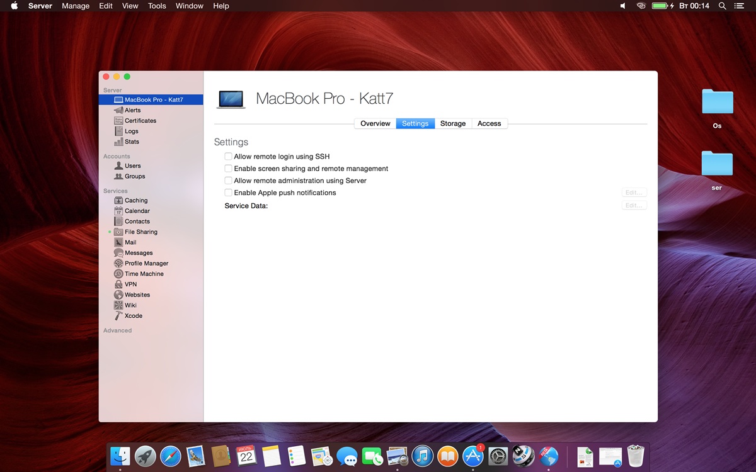
Task: Check Allow remote administration using Server
Action: point(228,180)
